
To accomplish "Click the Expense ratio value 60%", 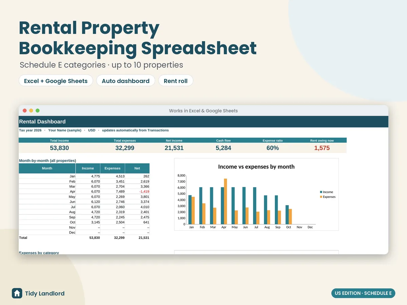I will coord(273,148).
